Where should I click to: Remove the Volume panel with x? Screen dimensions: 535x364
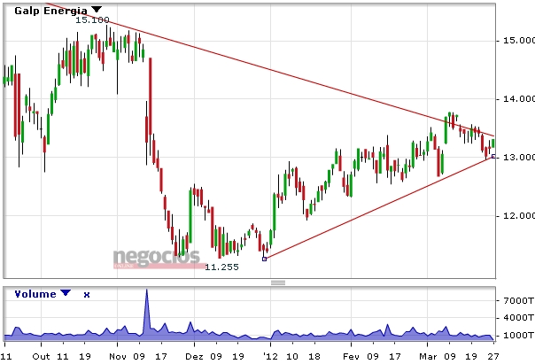(87, 295)
